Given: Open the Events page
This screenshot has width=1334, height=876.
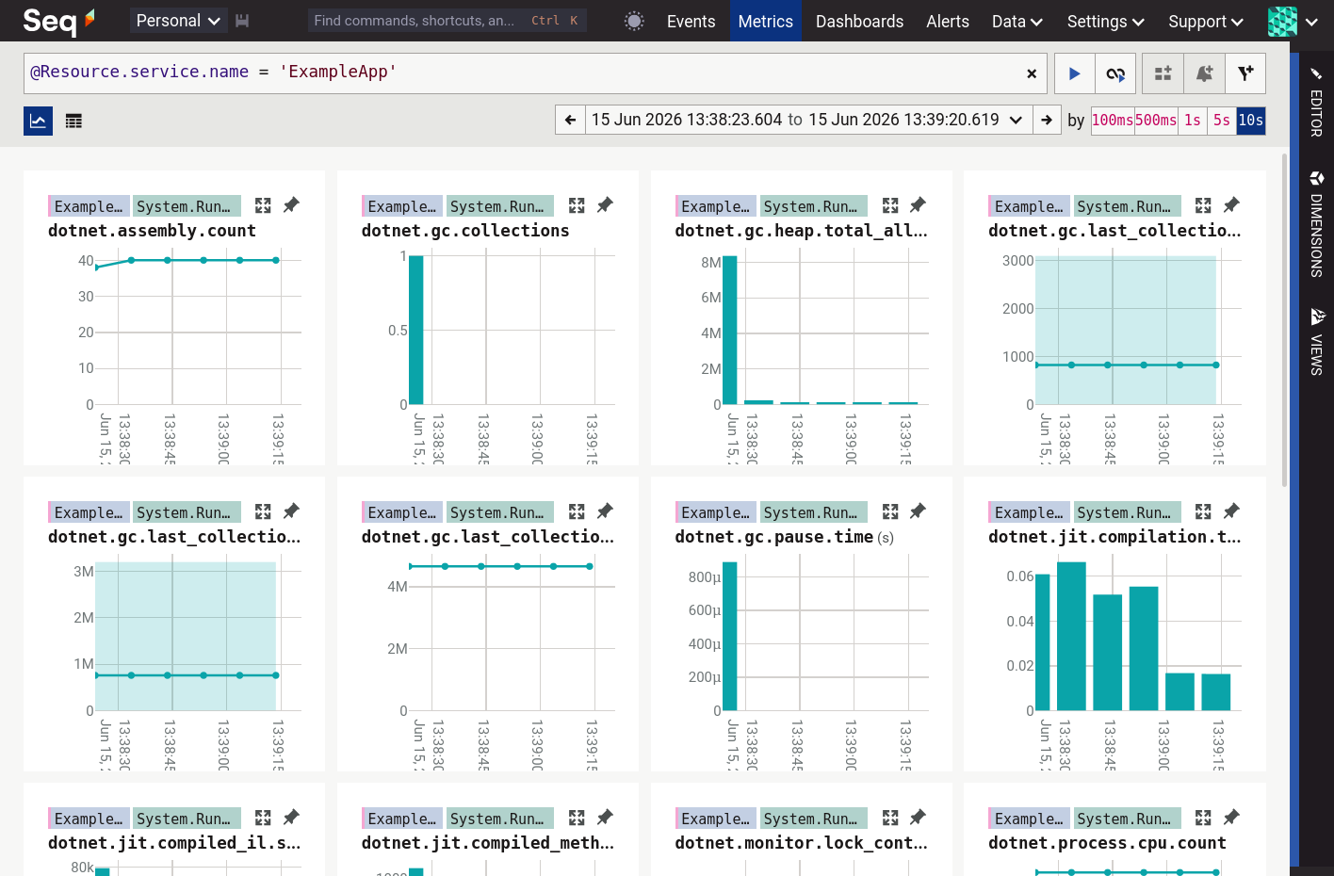Looking at the screenshot, I should 691,21.
